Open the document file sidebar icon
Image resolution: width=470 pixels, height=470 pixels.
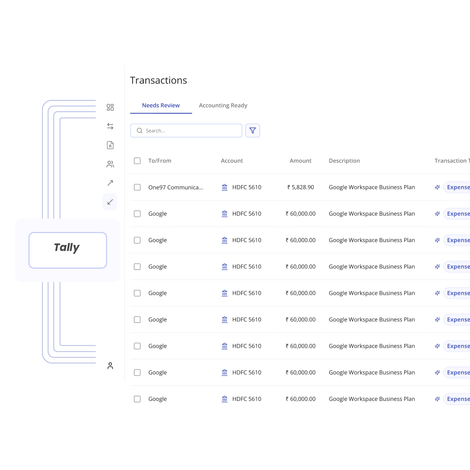pos(110,145)
